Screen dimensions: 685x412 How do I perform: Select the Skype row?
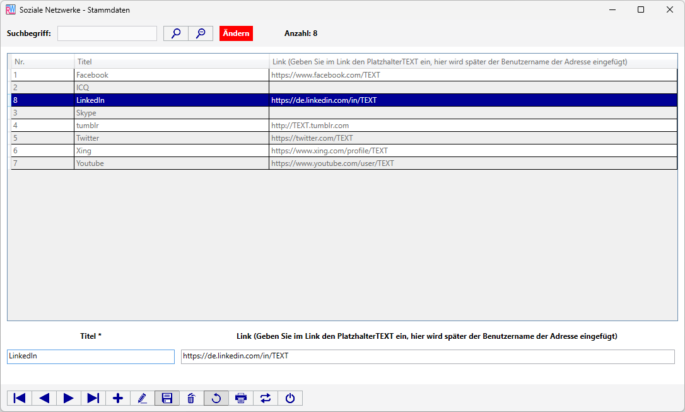point(344,113)
